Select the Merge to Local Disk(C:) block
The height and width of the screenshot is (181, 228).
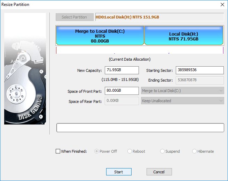100,36
